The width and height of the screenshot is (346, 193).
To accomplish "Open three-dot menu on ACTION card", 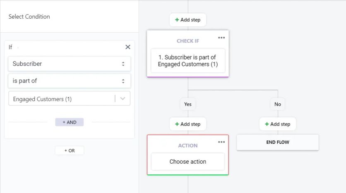I will pyautogui.click(x=221, y=142).
